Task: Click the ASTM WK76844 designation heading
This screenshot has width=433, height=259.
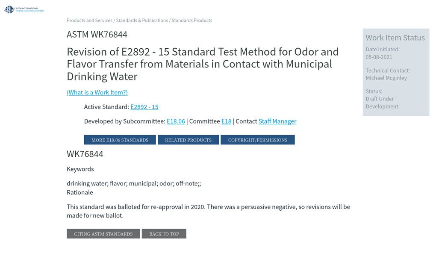Action: click(97, 35)
